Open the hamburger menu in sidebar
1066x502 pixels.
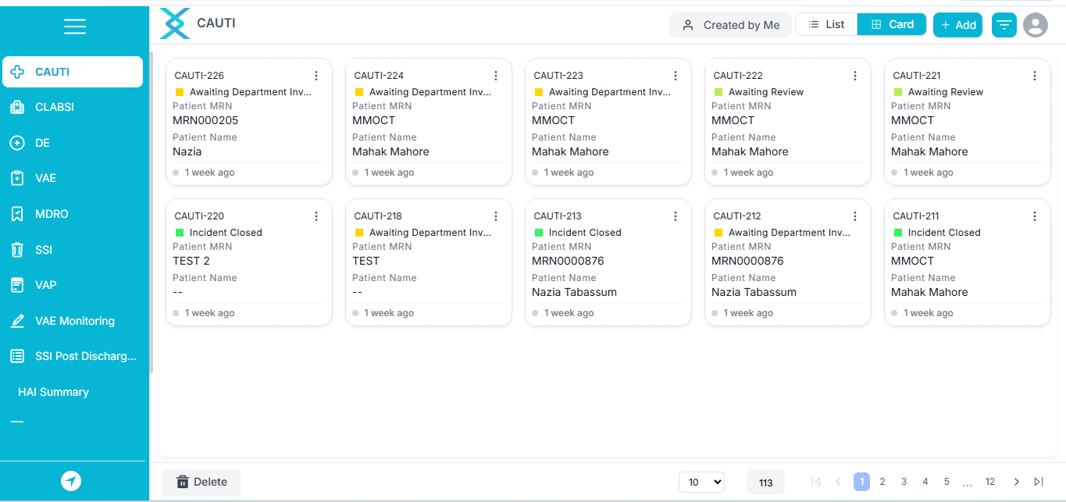pyautogui.click(x=74, y=27)
